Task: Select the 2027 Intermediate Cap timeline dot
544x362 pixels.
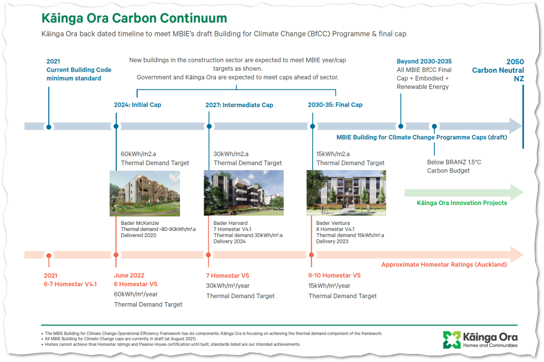Action: click(x=209, y=127)
